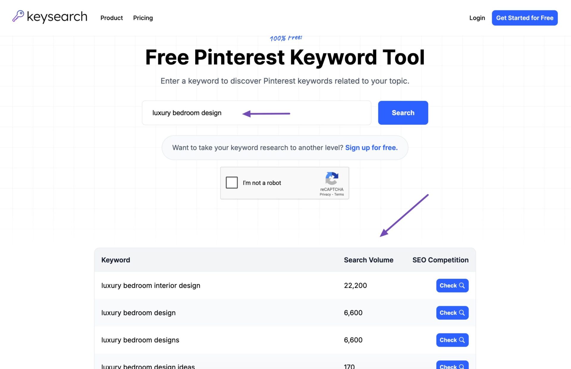Open the reCAPTCHA Terms link
The height and width of the screenshot is (369, 571).
click(339, 194)
